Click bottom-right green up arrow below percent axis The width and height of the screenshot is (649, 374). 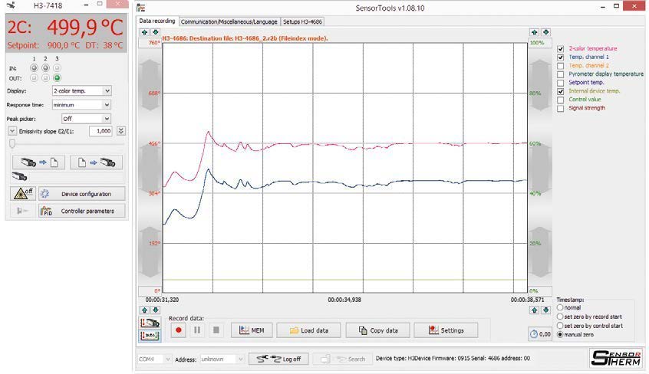point(535,310)
